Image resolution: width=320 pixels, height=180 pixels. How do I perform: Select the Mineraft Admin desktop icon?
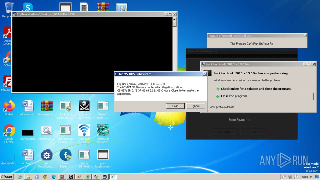tap(103, 109)
